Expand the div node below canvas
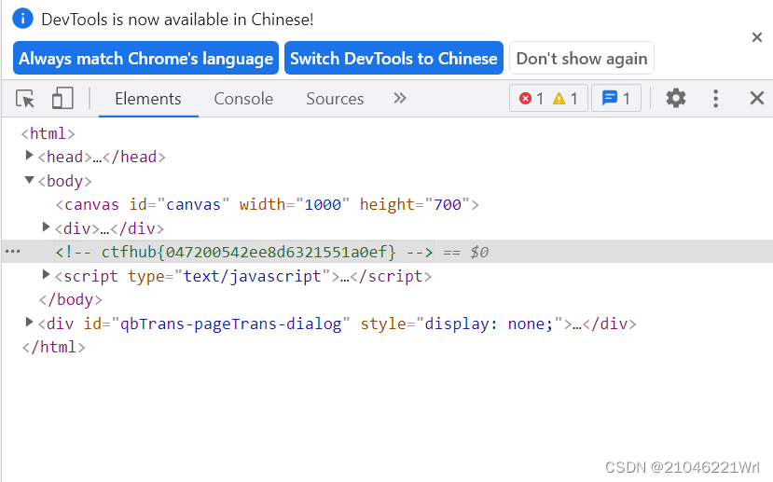 (46, 227)
